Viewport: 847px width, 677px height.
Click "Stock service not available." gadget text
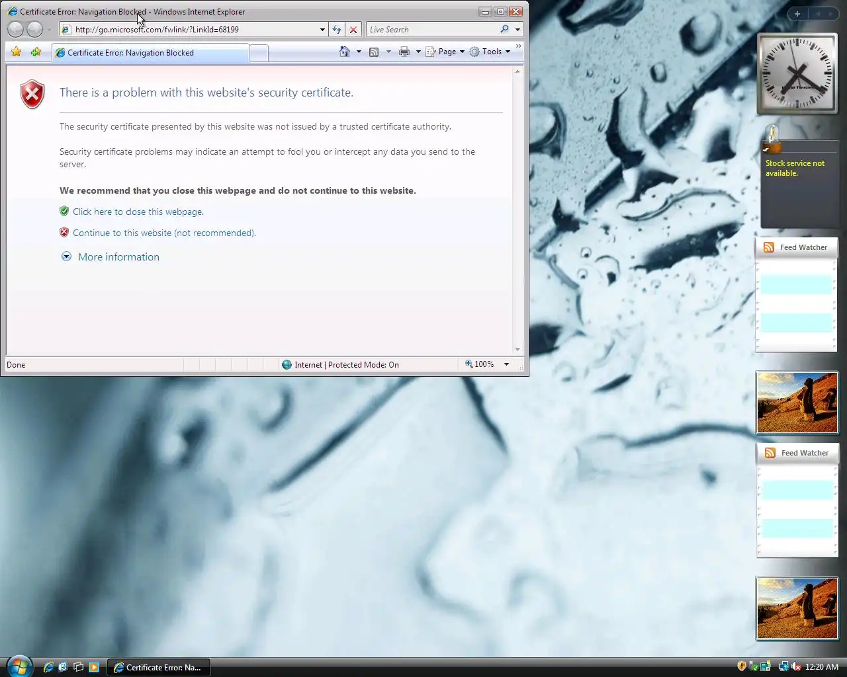tap(795, 168)
